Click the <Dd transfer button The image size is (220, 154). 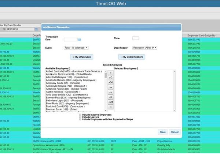click(x=111, y=102)
